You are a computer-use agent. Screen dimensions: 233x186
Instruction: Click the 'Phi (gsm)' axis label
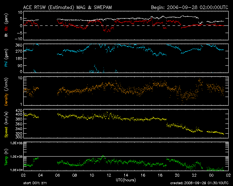point(6,58)
